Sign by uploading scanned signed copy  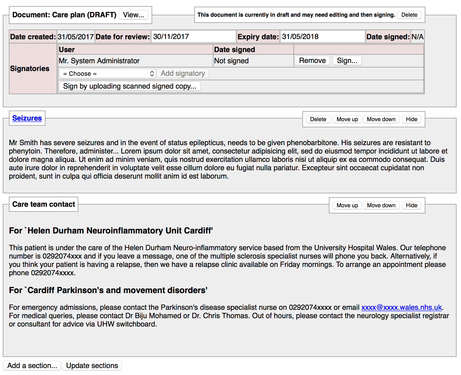(130, 86)
